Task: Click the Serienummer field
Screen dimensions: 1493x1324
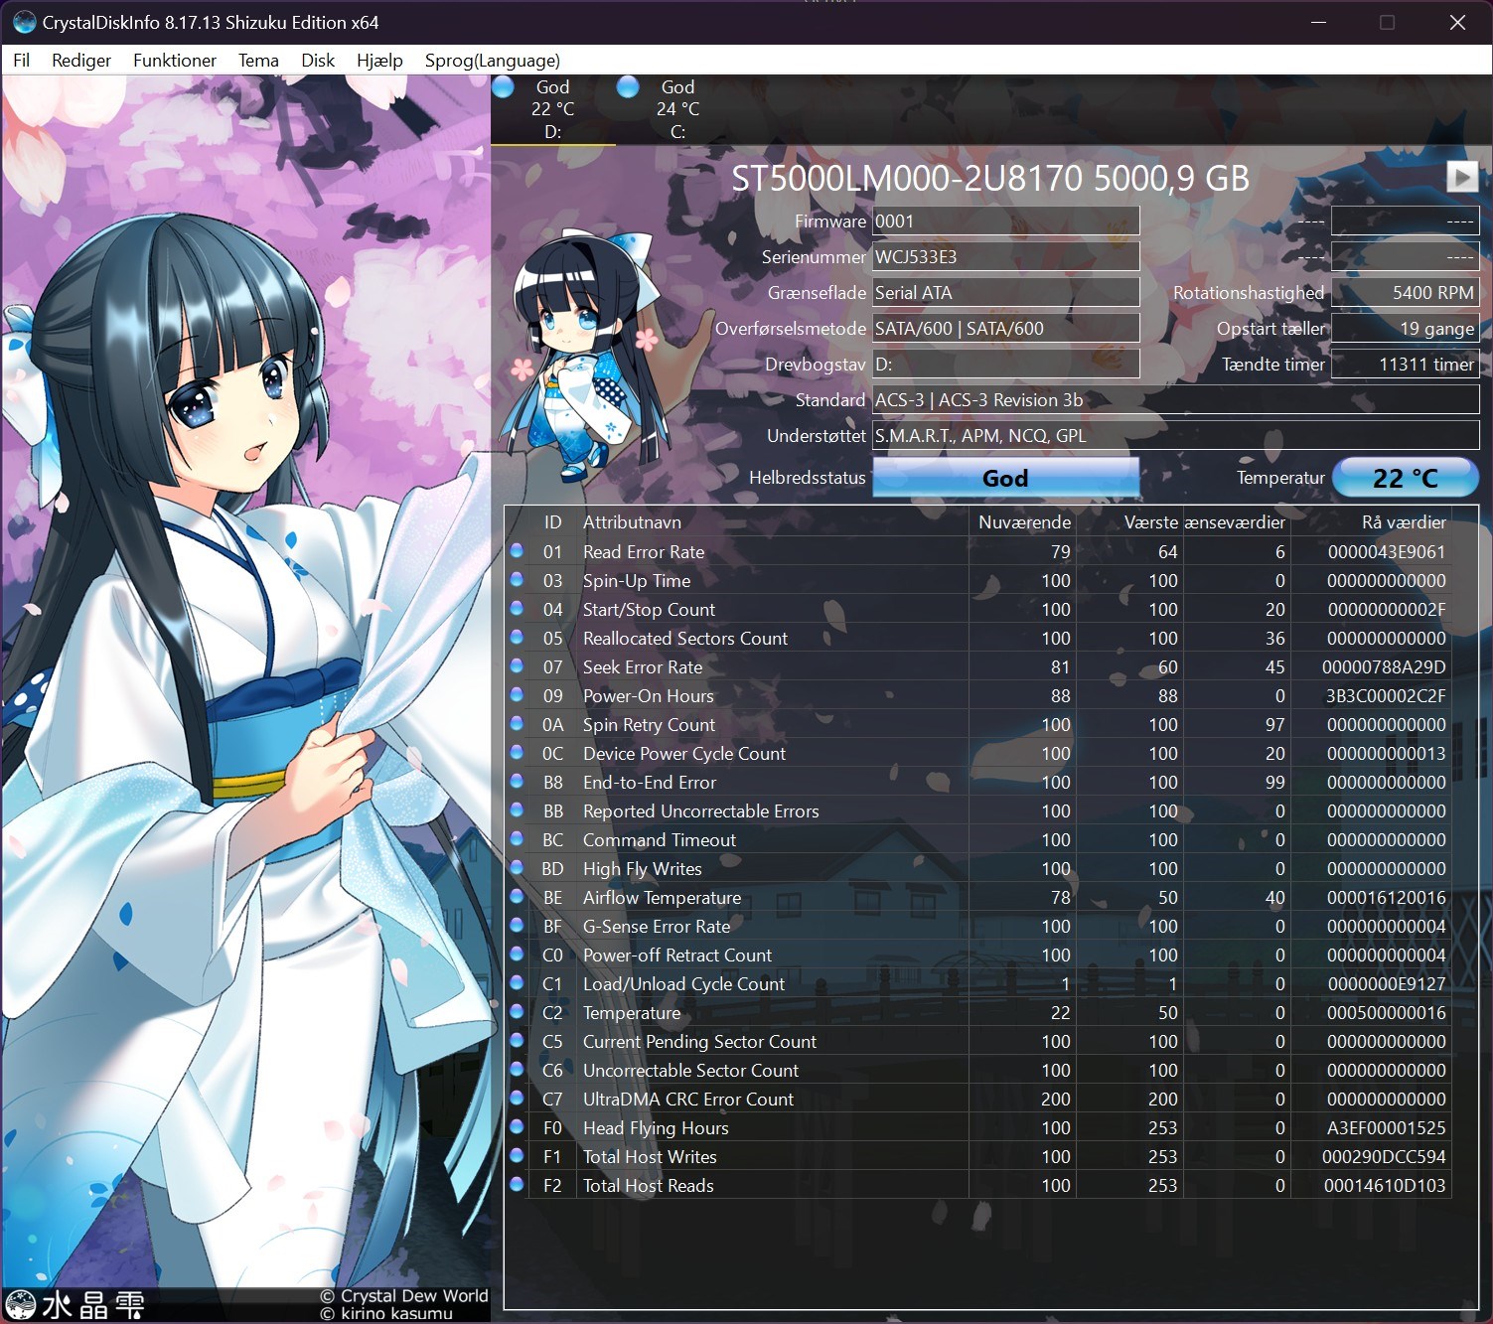Action: [x=1005, y=256]
